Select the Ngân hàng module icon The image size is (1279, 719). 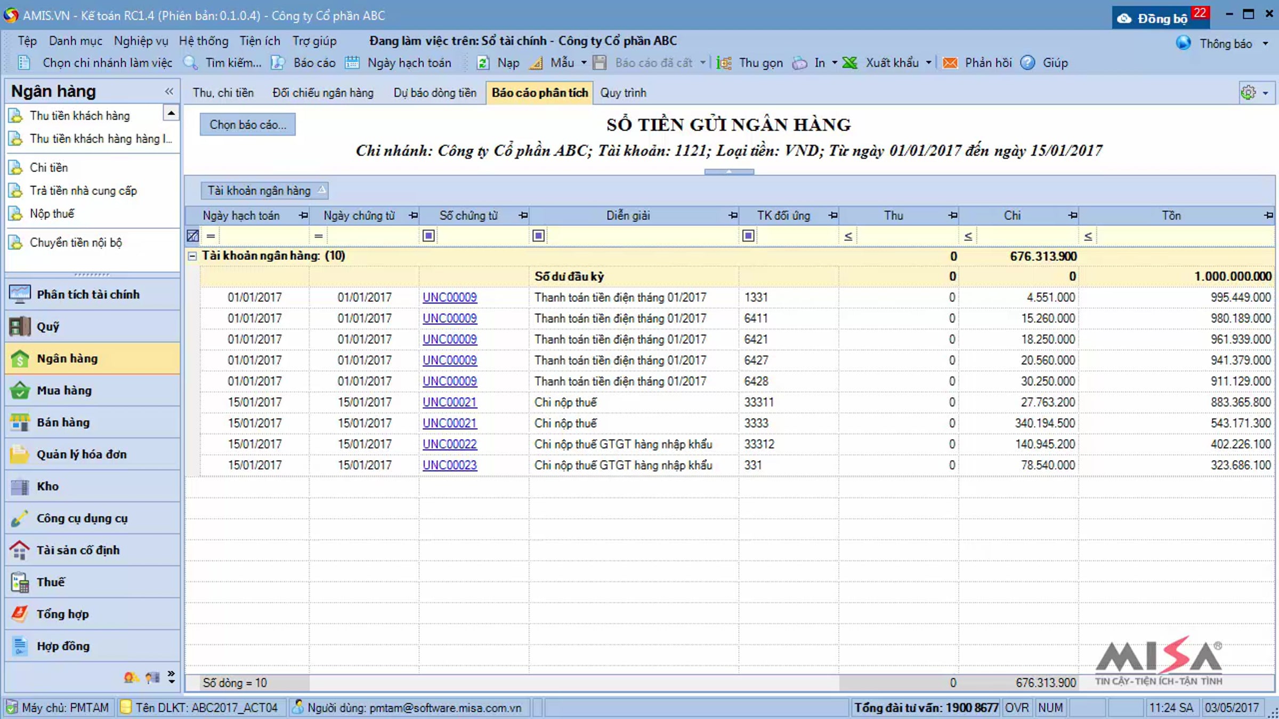[20, 358]
